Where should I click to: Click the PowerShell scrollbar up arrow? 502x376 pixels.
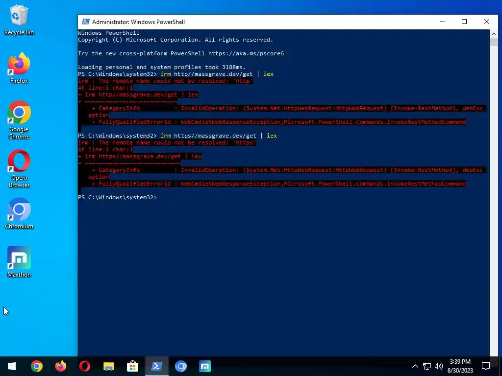click(x=494, y=33)
